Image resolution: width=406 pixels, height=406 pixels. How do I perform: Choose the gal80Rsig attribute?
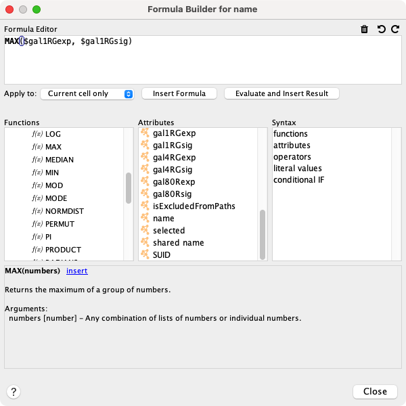click(174, 194)
